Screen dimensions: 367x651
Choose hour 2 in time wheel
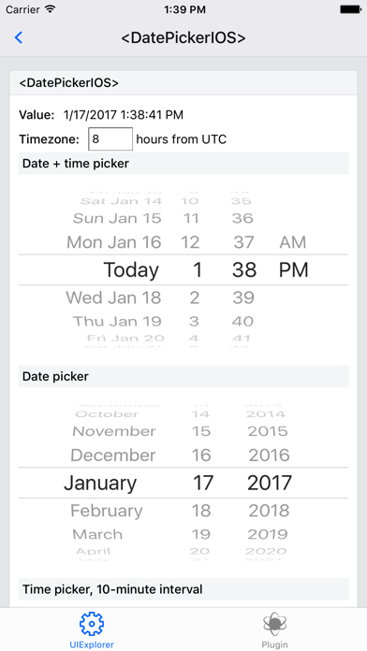pos(195,297)
